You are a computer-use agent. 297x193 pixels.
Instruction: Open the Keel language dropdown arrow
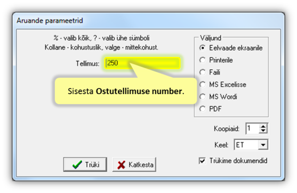coord(263,145)
